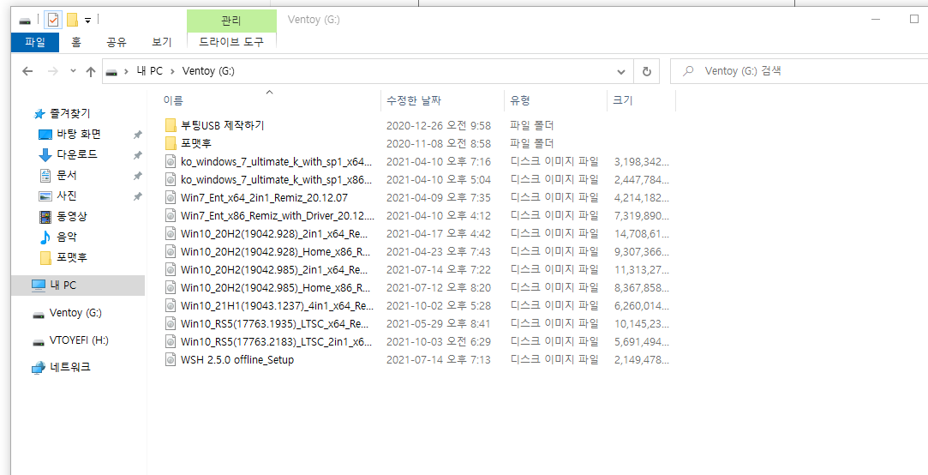The image size is (928, 475).
Task: Open the quick access toolbar customize dropdown
Action: tap(87, 21)
